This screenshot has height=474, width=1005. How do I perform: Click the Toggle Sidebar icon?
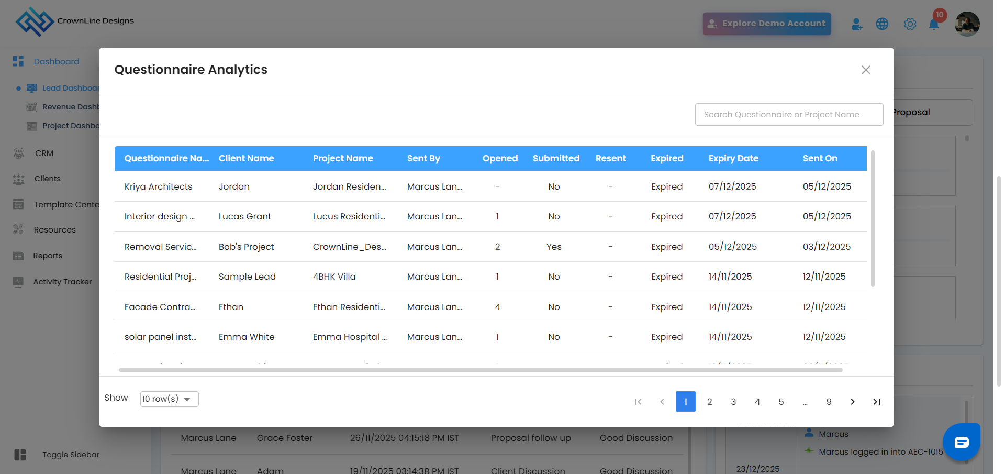[20, 455]
